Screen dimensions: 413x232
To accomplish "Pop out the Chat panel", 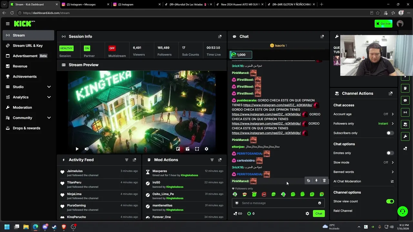I will tap(322, 37).
